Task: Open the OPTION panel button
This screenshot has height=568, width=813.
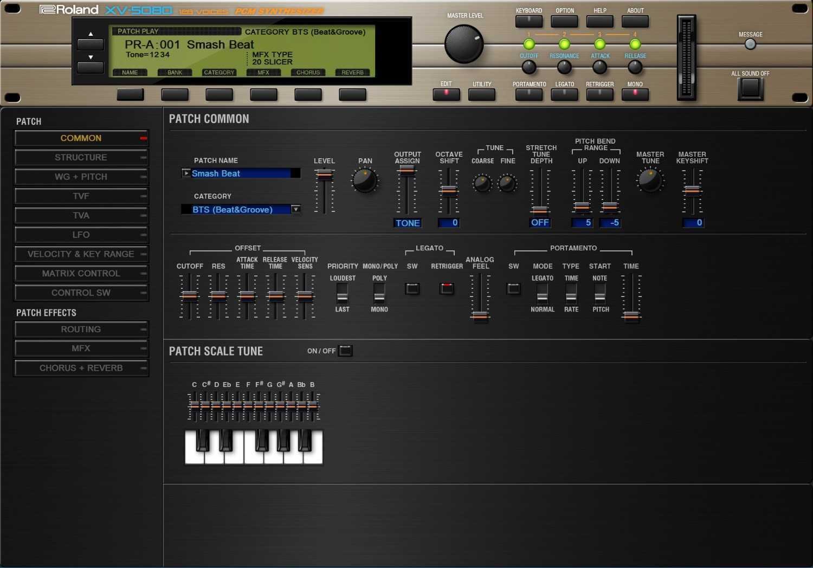Action: (564, 21)
